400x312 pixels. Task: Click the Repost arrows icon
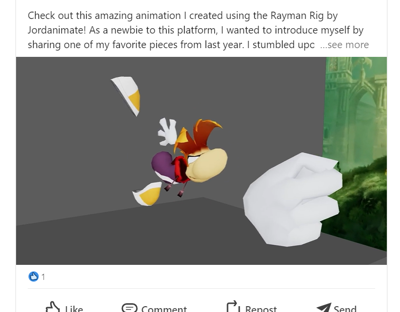pos(233,307)
